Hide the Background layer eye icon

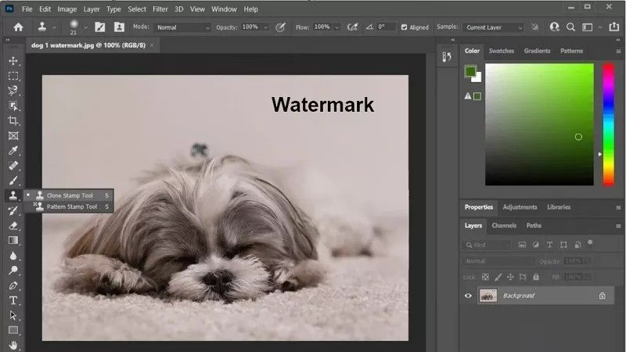[468, 296]
